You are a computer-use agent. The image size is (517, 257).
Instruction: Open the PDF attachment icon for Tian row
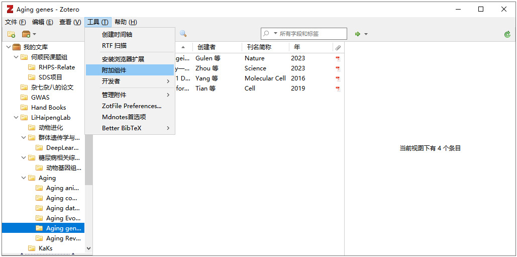point(338,89)
